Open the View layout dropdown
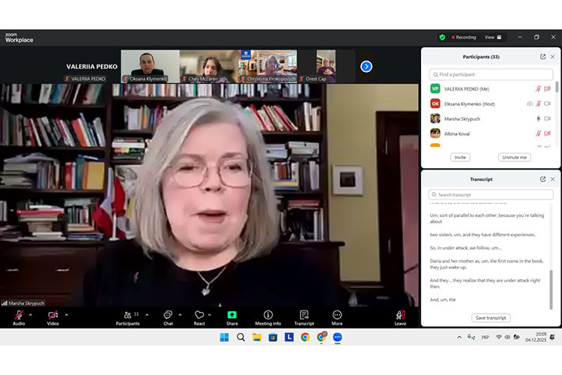 tap(493, 37)
